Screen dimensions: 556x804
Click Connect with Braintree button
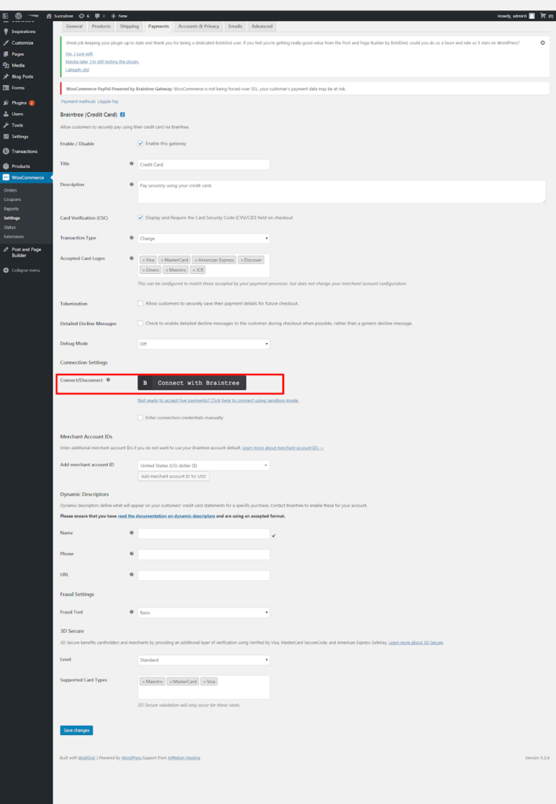192,383
